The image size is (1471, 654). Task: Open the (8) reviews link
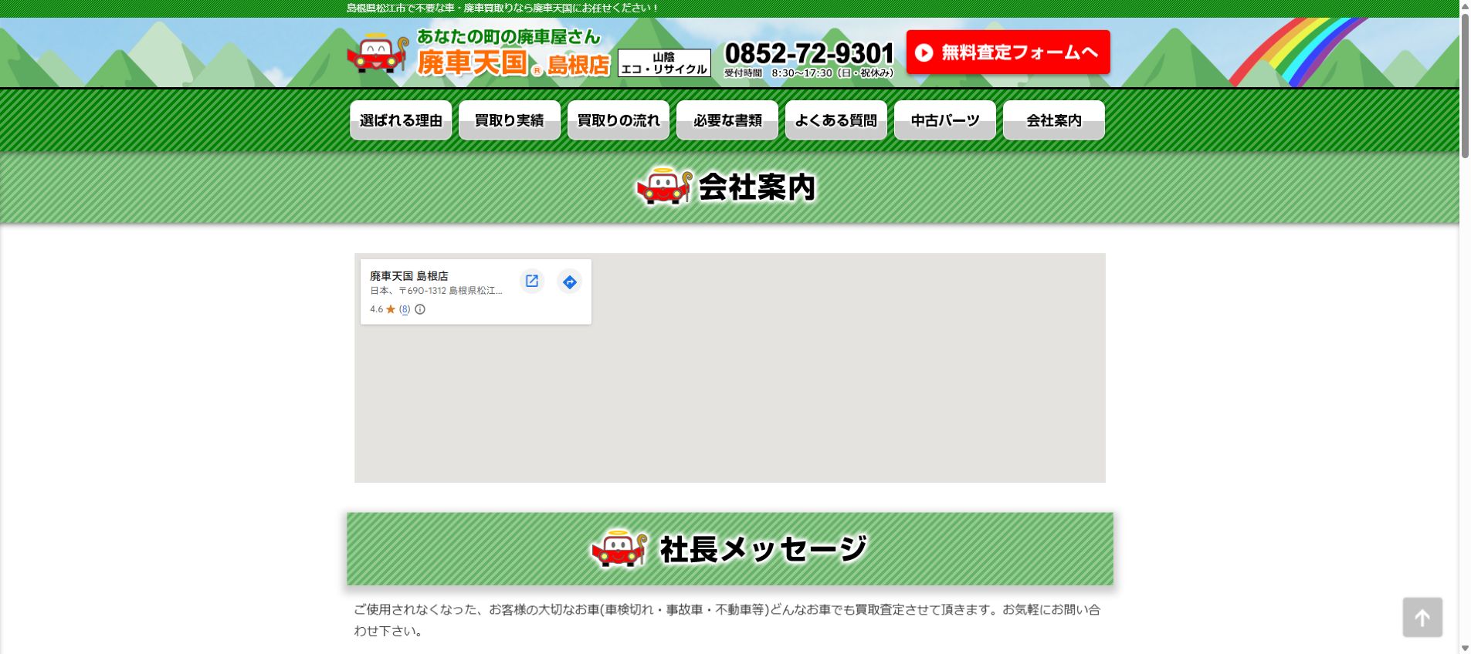click(405, 309)
